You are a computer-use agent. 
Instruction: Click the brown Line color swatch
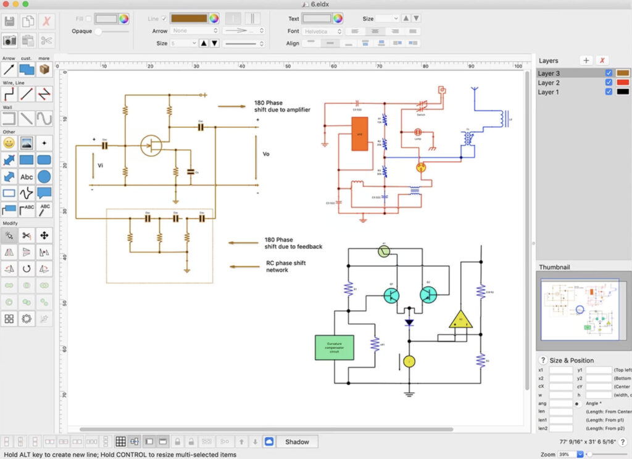pos(189,19)
